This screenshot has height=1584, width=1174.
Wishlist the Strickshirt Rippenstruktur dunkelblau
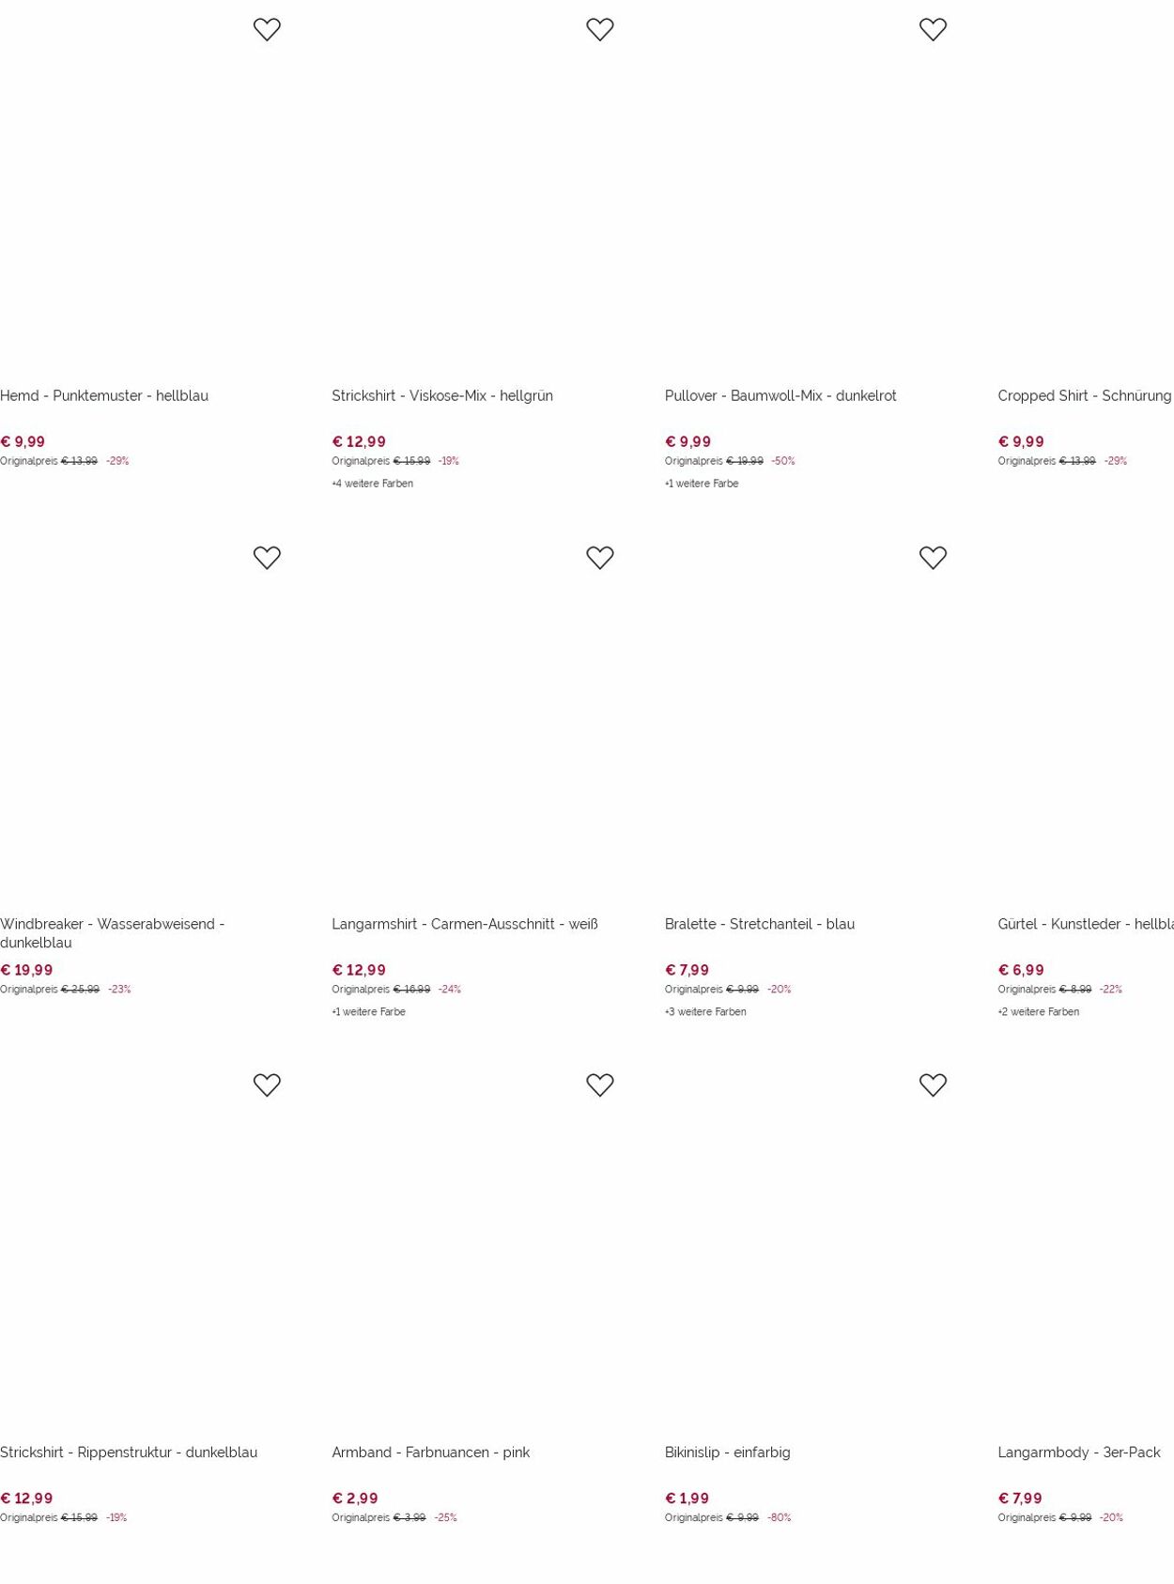pyautogui.click(x=267, y=1085)
